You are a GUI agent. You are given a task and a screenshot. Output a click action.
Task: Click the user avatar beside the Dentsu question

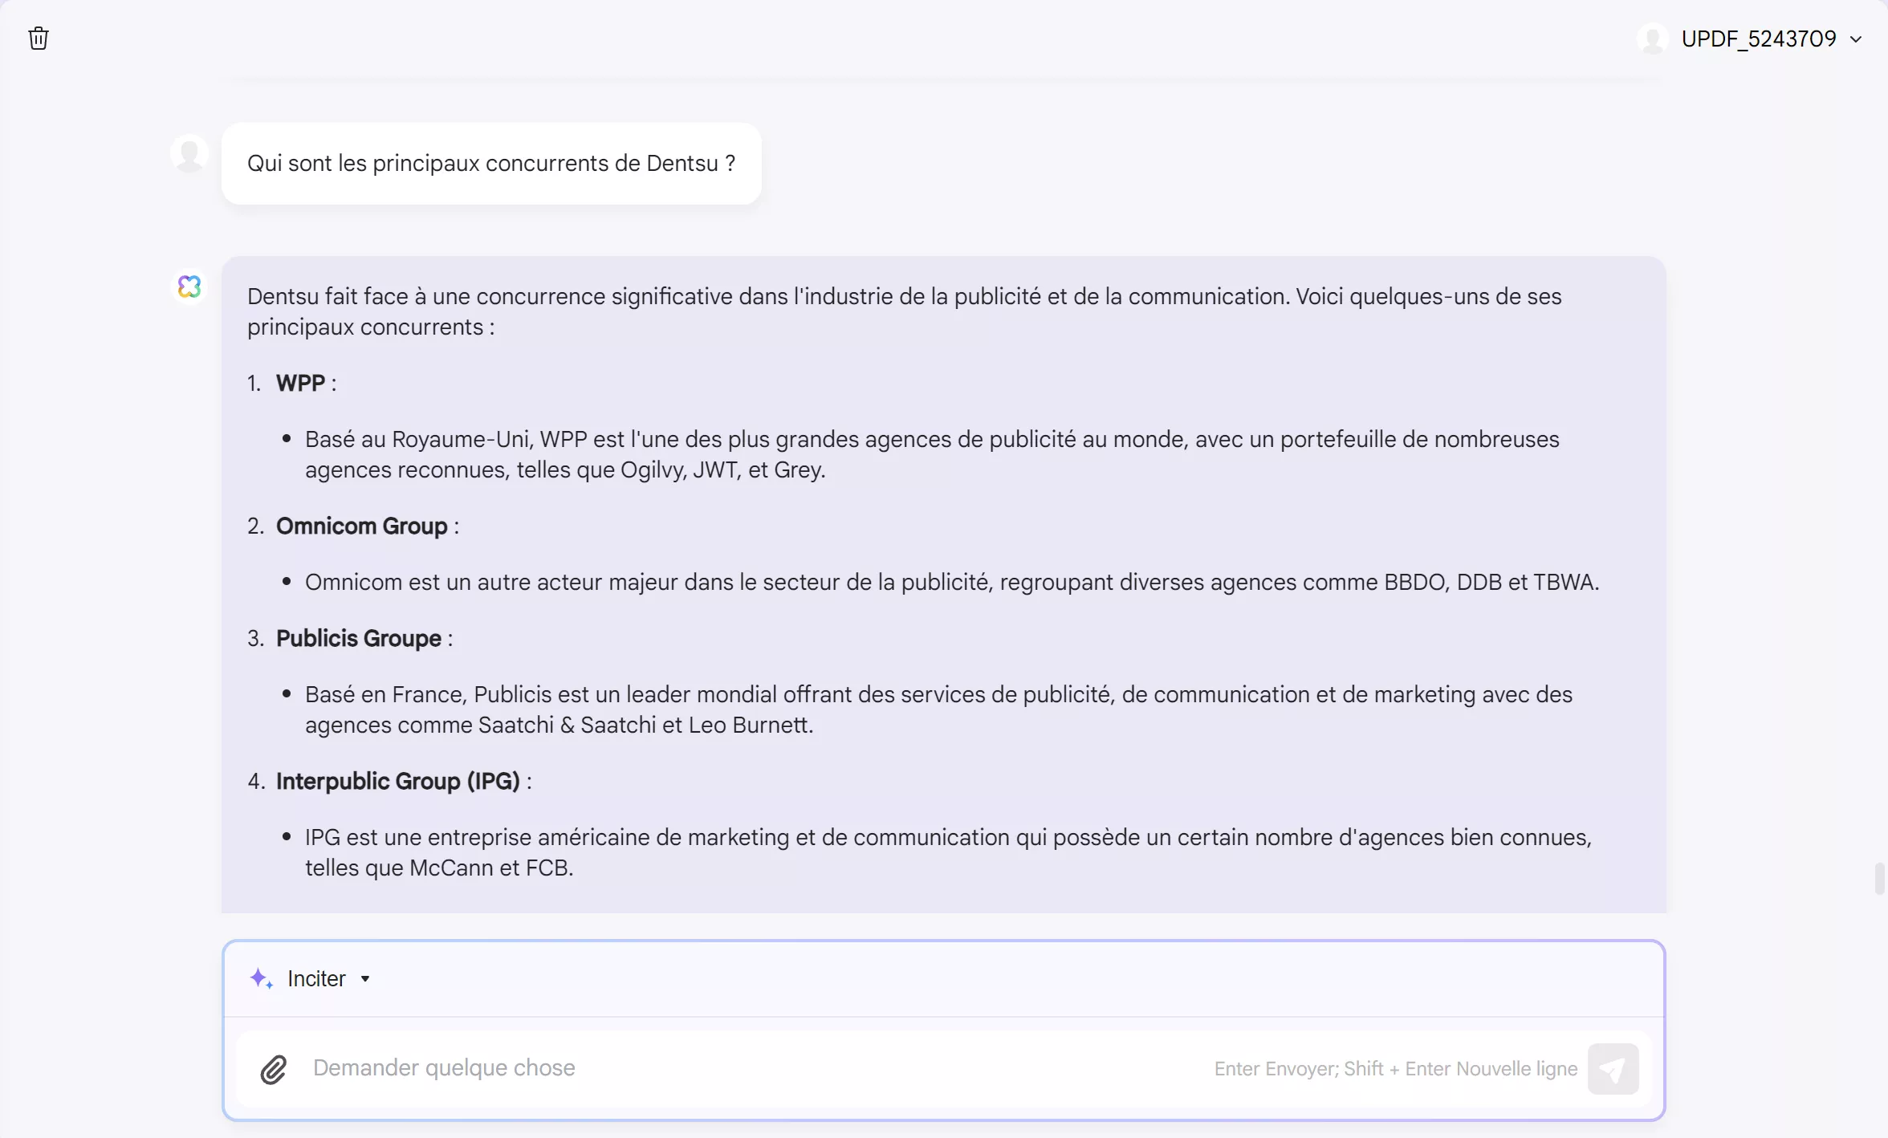click(x=189, y=152)
